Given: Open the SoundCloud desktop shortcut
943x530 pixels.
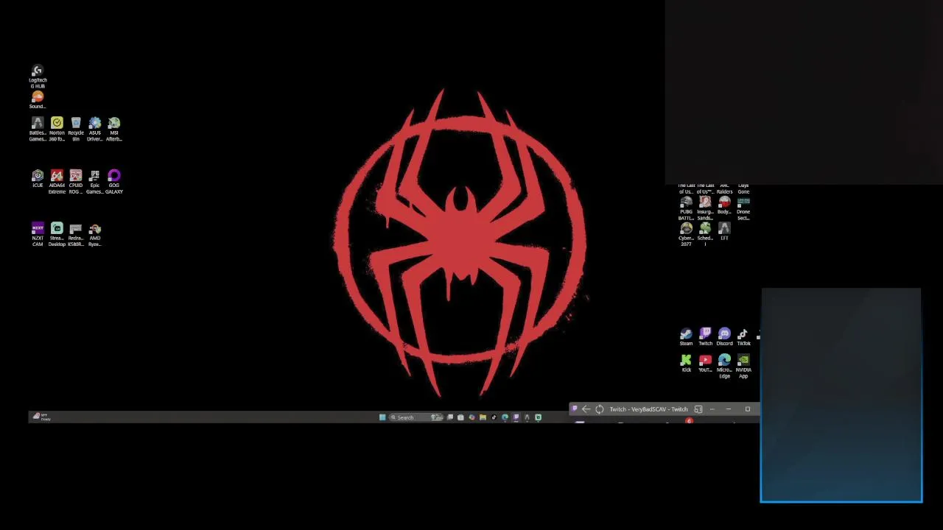Looking at the screenshot, I should point(38,100).
